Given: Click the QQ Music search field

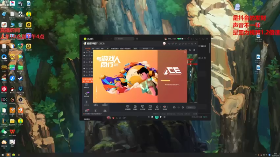Looking at the screenshot, I should tap(124, 39).
